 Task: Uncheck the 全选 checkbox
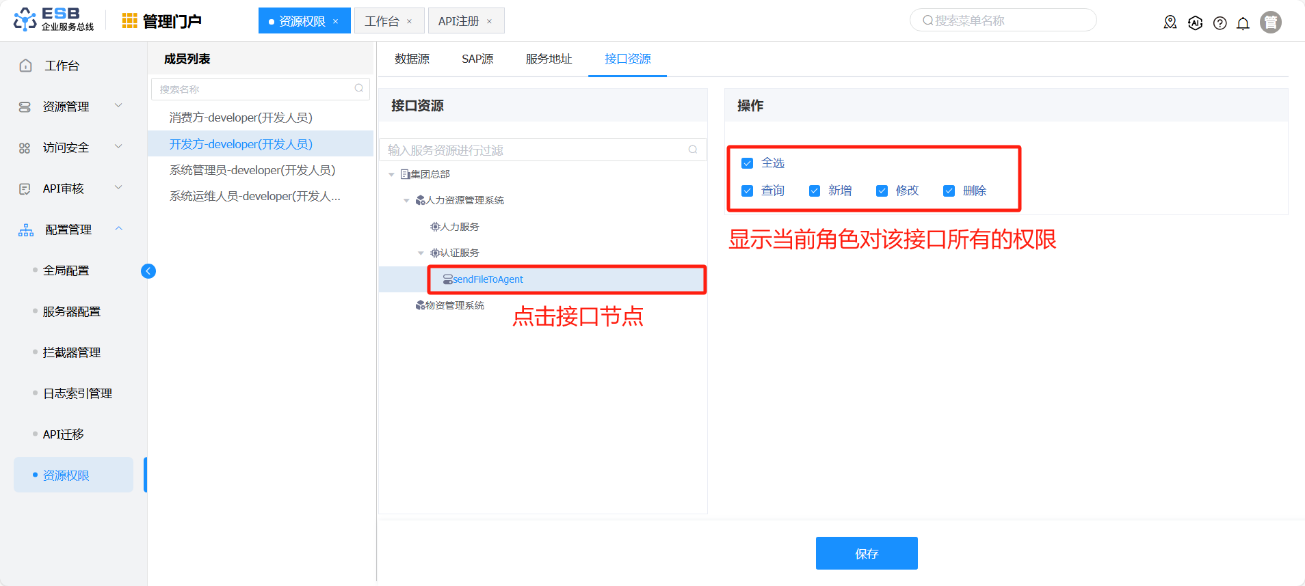pos(748,163)
